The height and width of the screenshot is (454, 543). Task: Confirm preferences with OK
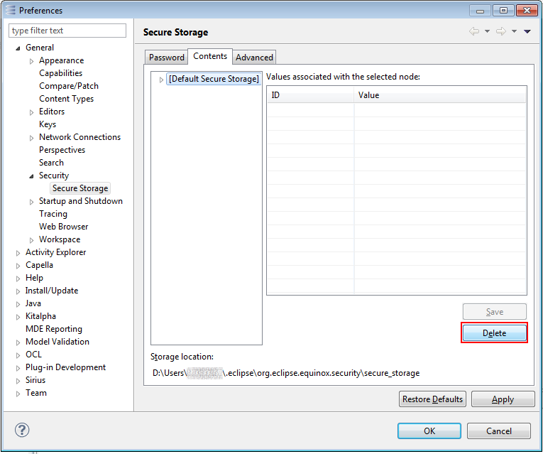(429, 431)
